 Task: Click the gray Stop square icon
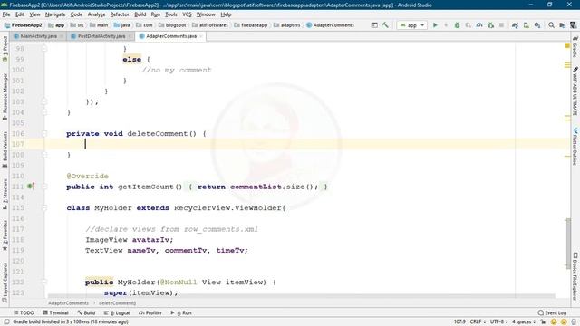[501, 25]
